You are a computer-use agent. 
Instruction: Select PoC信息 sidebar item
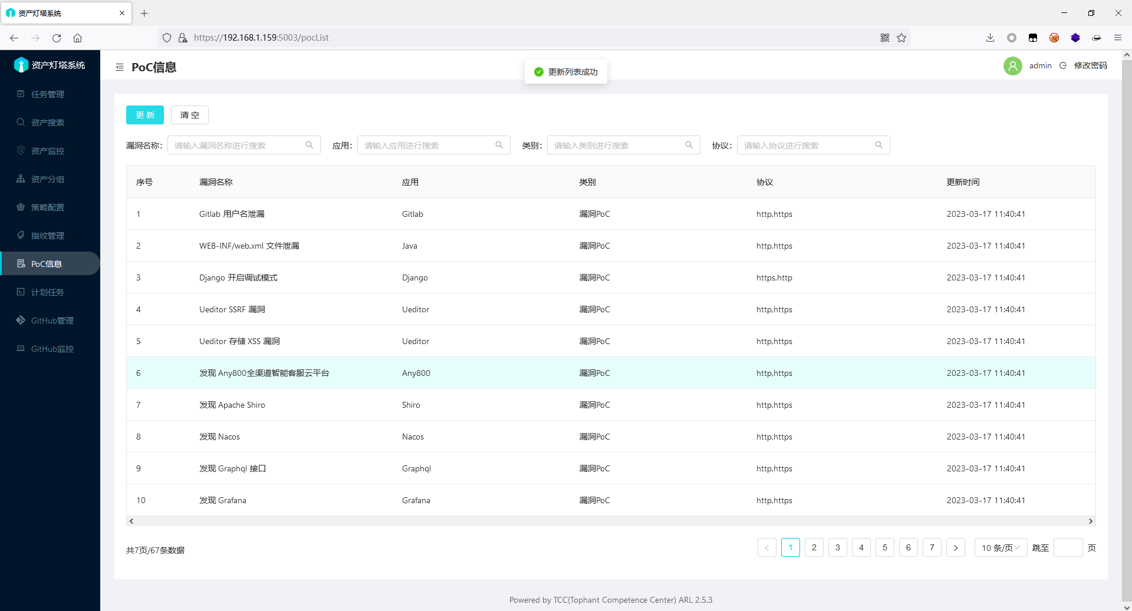[x=50, y=264]
